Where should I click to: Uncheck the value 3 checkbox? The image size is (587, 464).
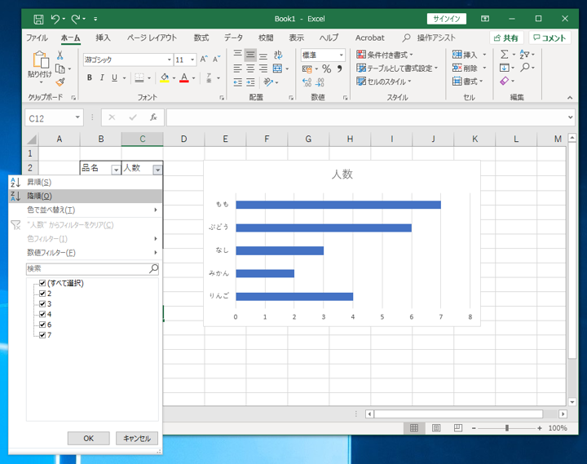[x=42, y=303]
